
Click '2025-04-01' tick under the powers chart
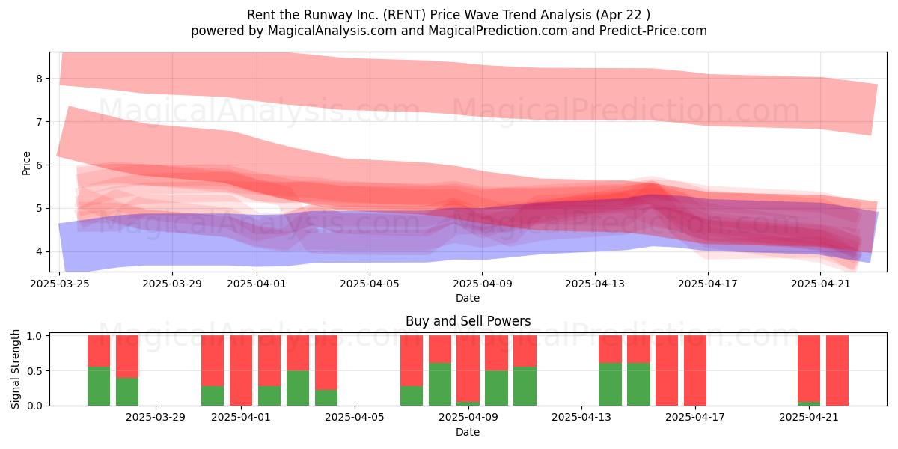(x=241, y=418)
